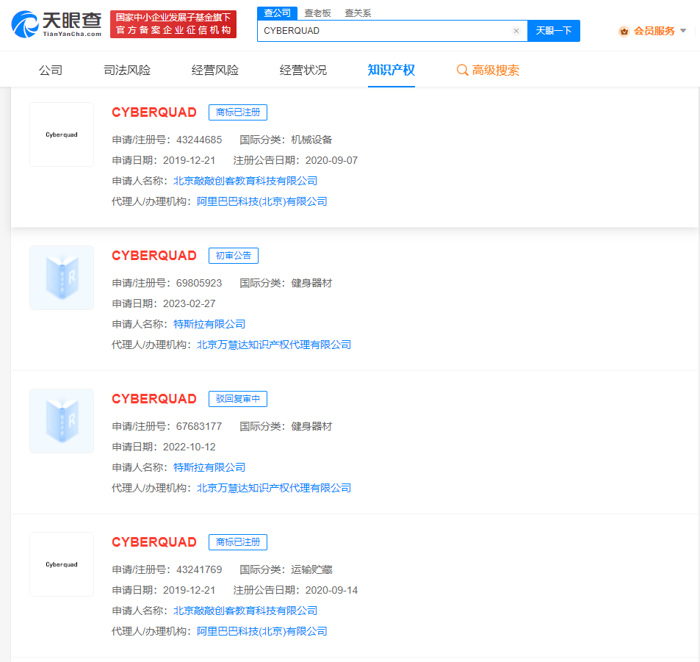
Task: Open 北京万慧达知识产权代理有限公司 link for trademark 69805923
Action: click(274, 345)
